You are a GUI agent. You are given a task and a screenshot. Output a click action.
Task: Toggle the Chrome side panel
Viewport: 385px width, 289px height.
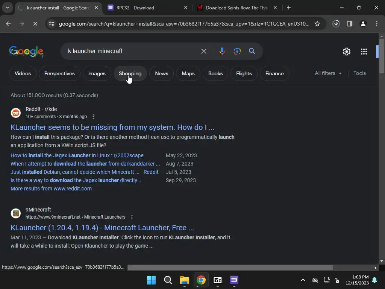point(350,24)
